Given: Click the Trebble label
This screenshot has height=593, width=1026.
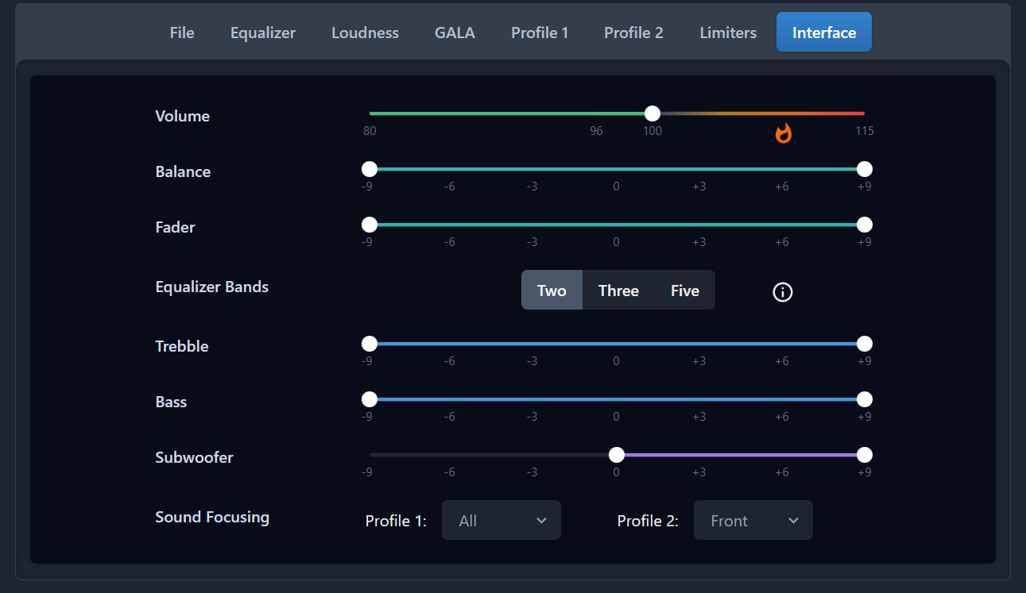Looking at the screenshot, I should click(x=182, y=346).
